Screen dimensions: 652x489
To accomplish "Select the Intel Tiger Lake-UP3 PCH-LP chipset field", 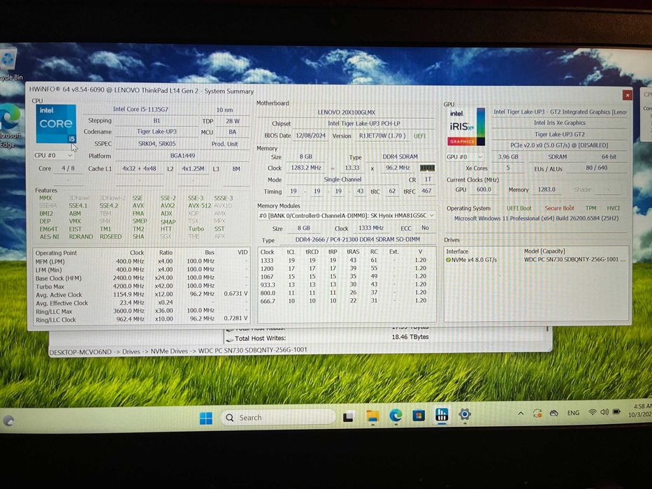I will (364, 124).
